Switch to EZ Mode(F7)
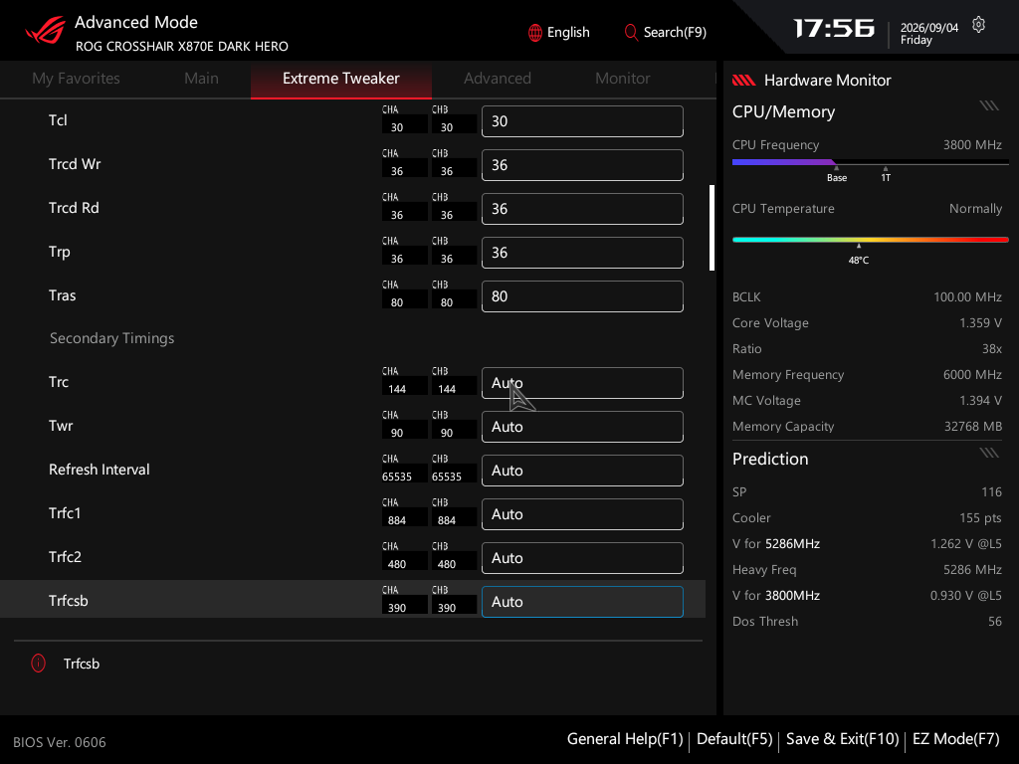1019x764 pixels. pyautogui.click(x=956, y=739)
